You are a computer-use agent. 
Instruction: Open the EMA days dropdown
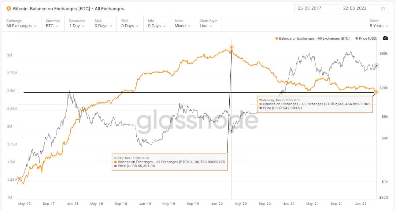tap(129, 26)
